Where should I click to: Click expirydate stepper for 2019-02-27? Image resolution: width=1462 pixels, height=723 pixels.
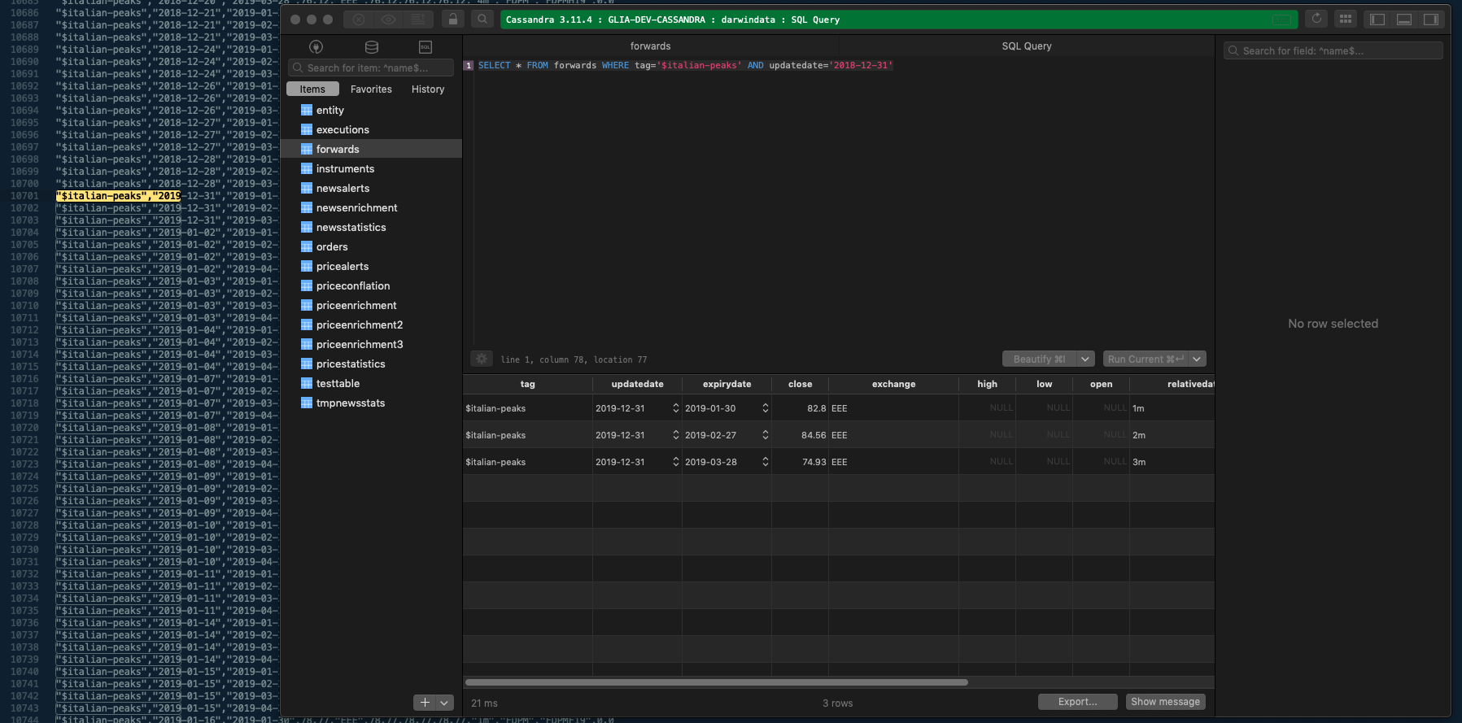coord(765,435)
